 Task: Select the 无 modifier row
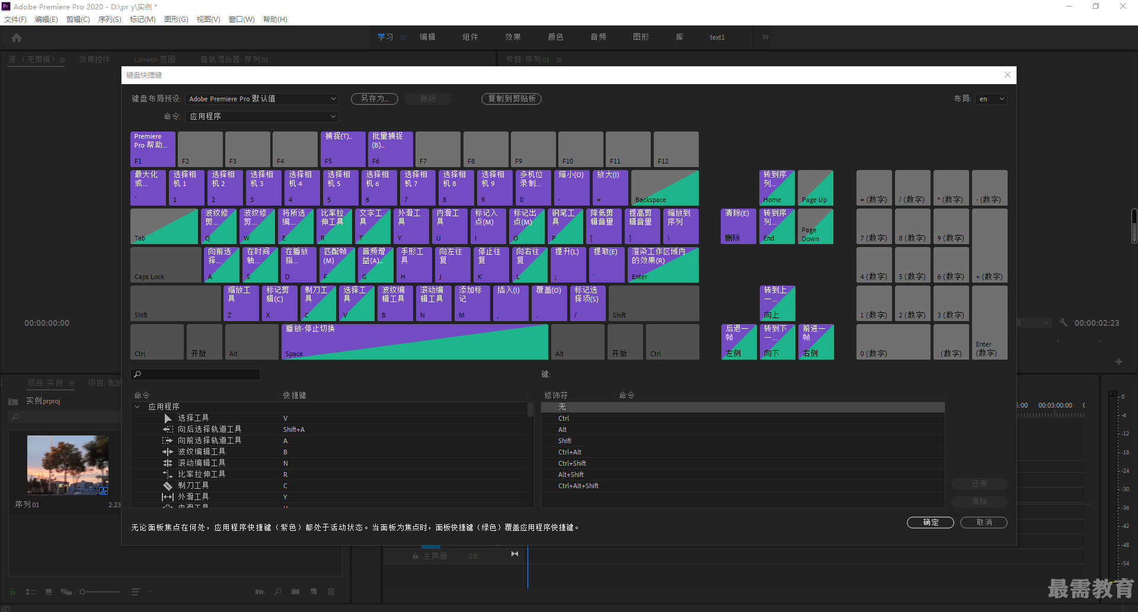[x=743, y=407]
